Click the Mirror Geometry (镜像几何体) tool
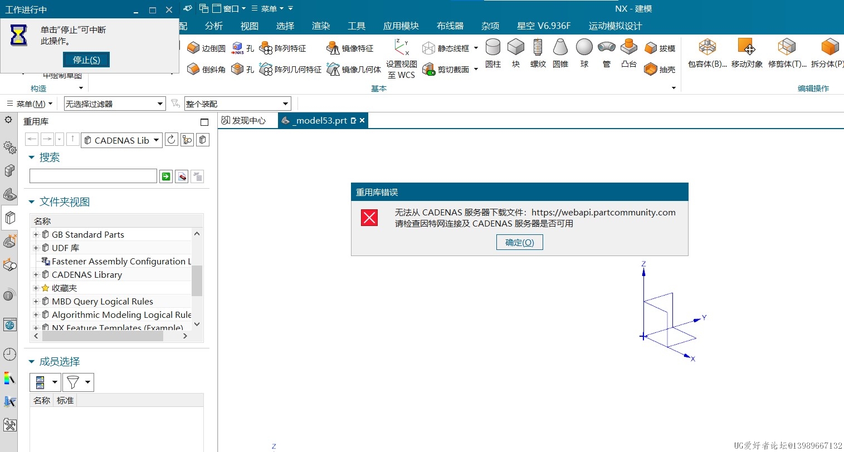Screen dimensions: 844x452 point(354,69)
